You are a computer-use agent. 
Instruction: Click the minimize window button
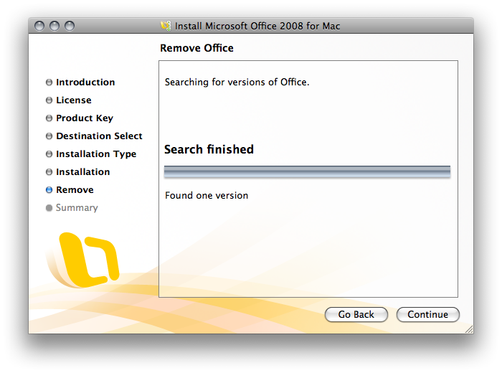55,26
